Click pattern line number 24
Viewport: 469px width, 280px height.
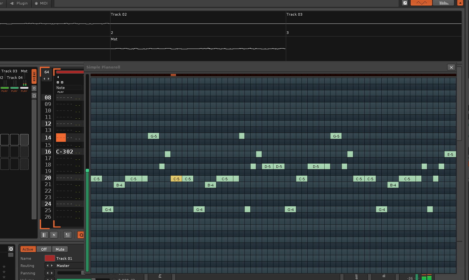point(48,204)
